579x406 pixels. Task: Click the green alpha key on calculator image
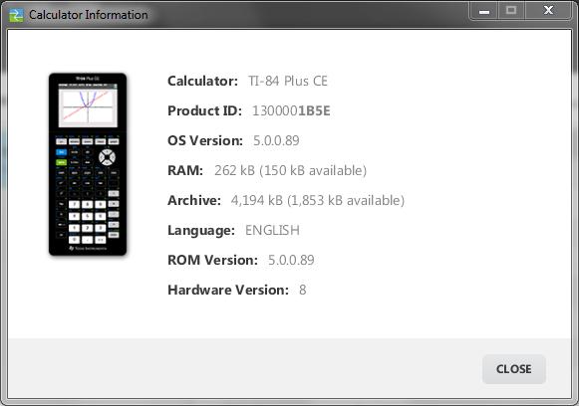(x=62, y=162)
